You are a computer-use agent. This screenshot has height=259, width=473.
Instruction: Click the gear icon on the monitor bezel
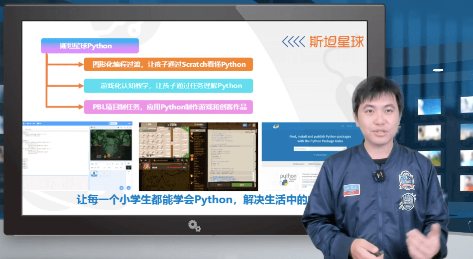194,226
